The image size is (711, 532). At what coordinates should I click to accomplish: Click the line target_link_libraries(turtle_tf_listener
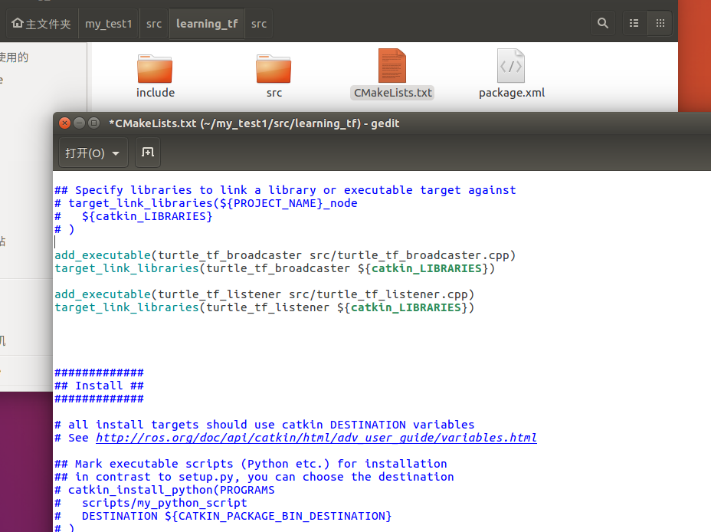264,307
